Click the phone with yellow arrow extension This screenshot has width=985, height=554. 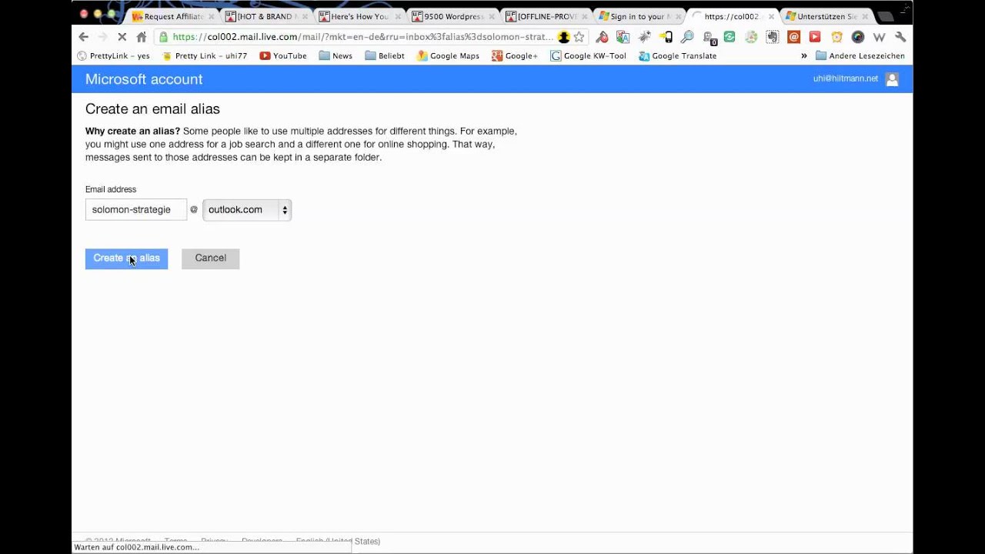[666, 37]
